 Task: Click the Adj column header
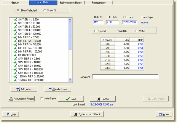point(122,40)
